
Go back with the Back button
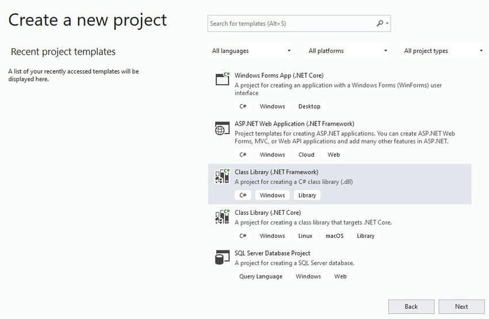411,306
